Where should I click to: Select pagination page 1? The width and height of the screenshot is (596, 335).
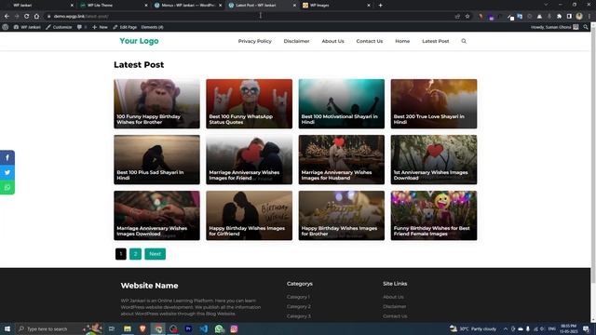(x=121, y=254)
